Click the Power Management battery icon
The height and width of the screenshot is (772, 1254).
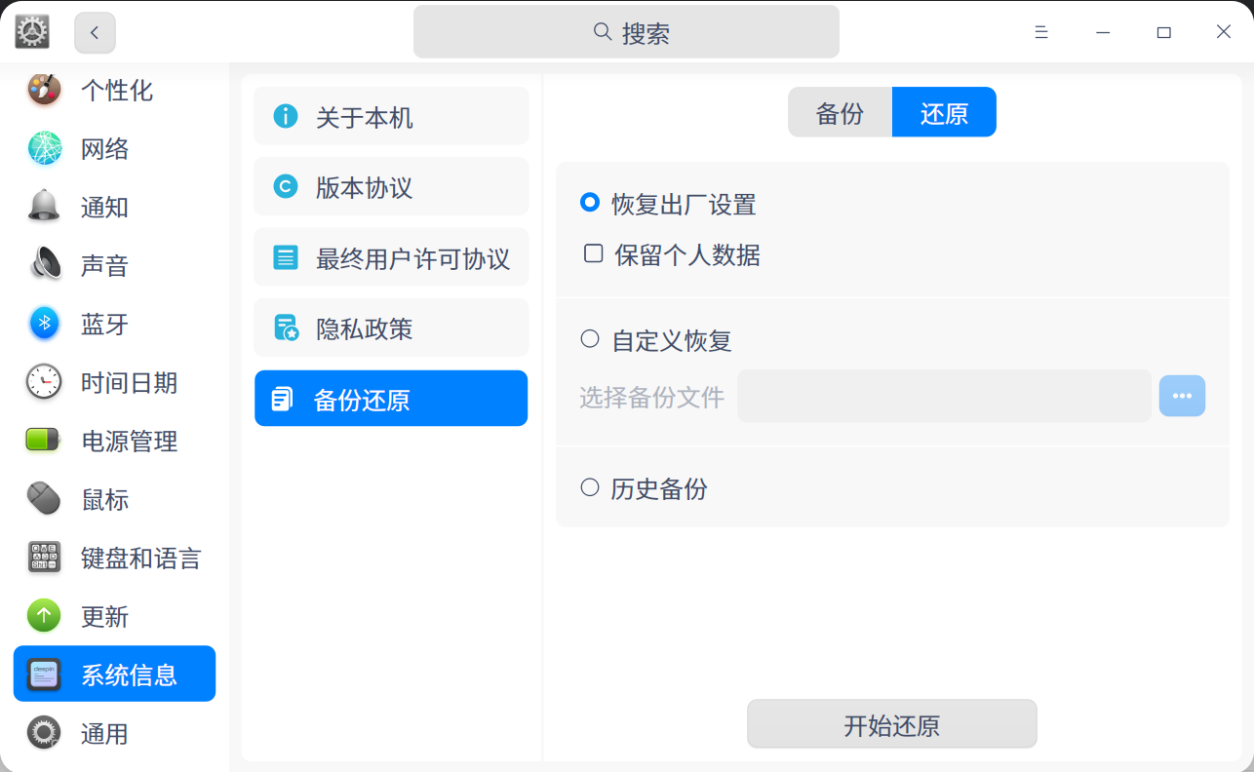(x=44, y=441)
